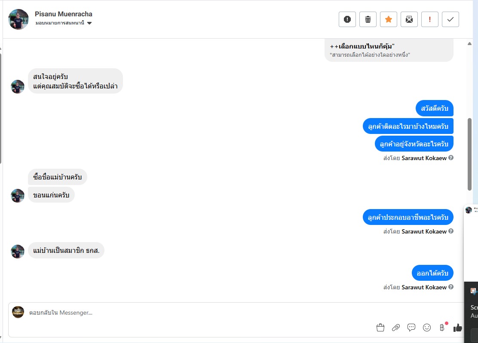Viewport: 478px width, 343px height.
Task: Open saved replies speech bubble icon
Action: [x=411, y=328]
